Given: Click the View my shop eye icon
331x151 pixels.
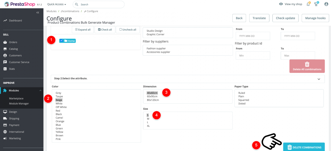Looking at the screenshot, I should point(281,4).
